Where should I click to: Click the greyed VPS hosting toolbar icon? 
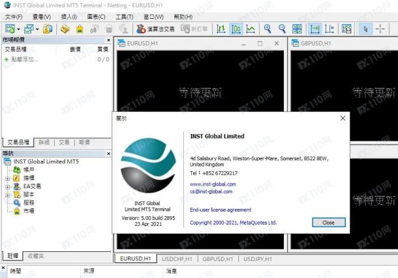tap(109, 29)
